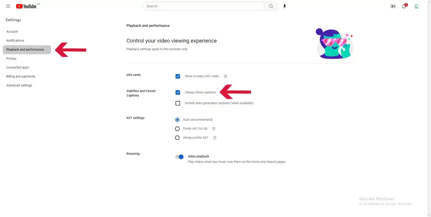
Task: Select Prefer AV1 for SD radio
Action: (177, 129)
